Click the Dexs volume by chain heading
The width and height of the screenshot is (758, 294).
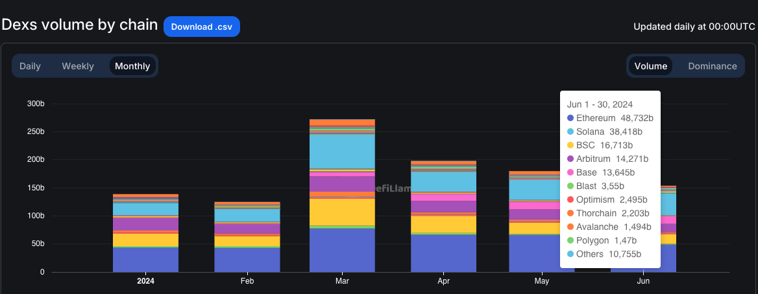[x=79, y=25]
